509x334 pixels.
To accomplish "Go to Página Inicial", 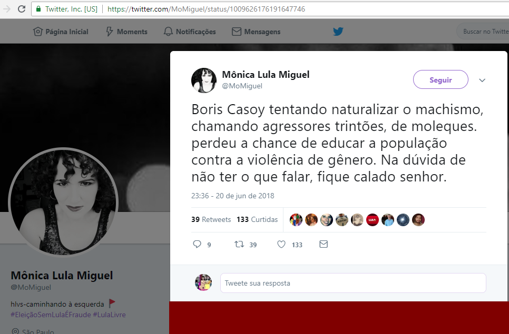I will 61,32.
